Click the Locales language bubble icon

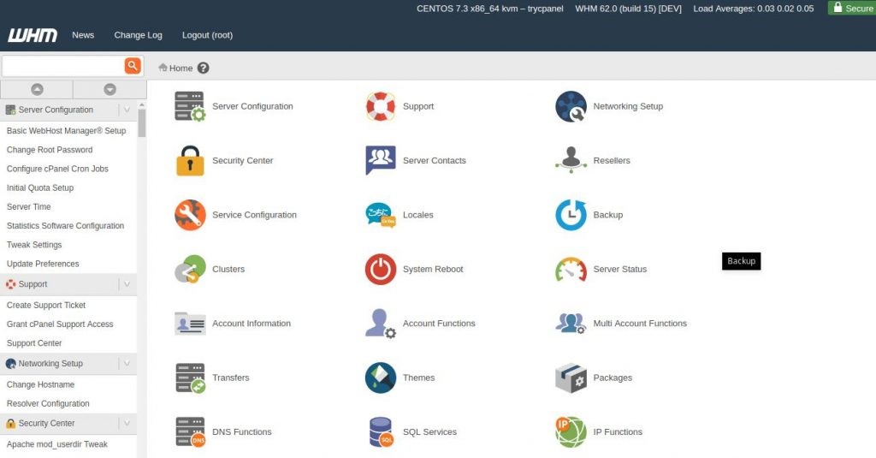(x=381, y=215)
